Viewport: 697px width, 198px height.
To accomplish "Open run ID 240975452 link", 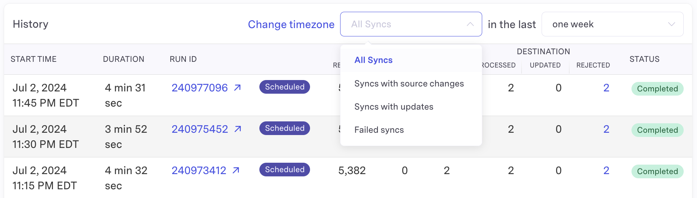I will tap(200, 129).
